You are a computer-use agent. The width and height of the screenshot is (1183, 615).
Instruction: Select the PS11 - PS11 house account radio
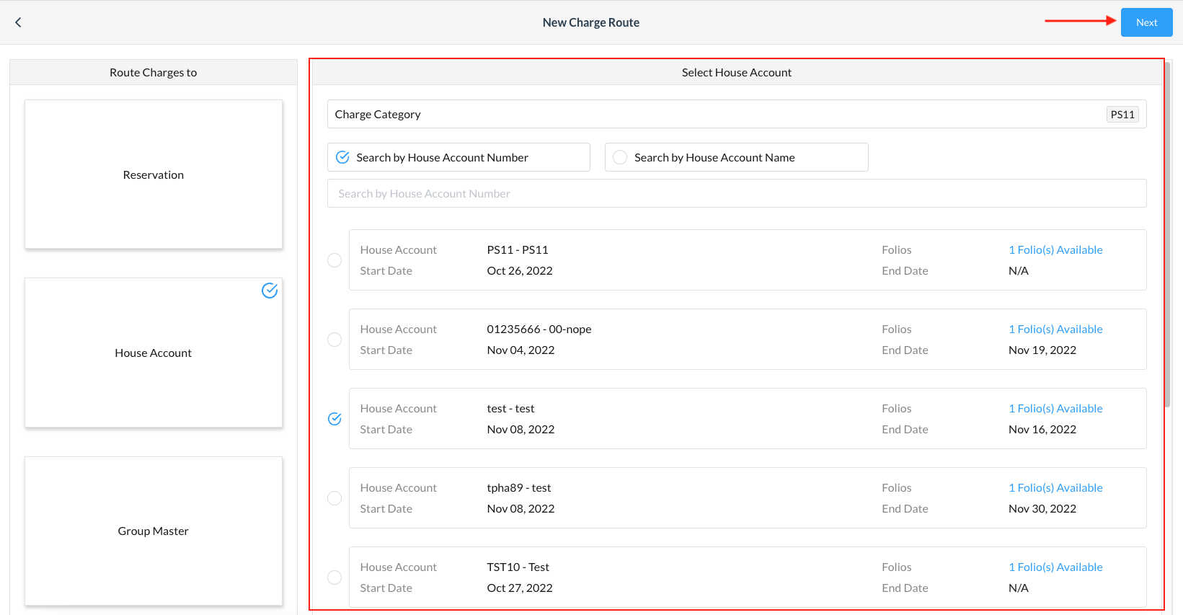point(334,260)
